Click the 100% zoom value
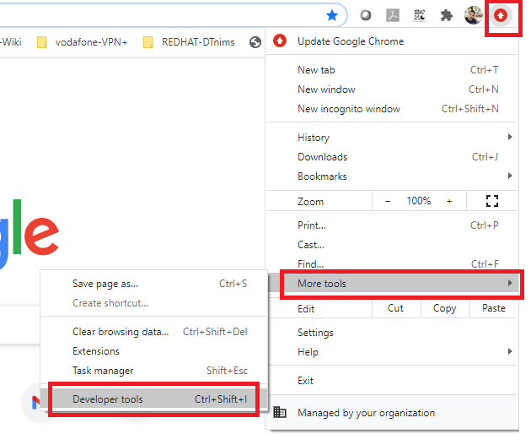This screenshot has height=434, width=531. (419, 201)
